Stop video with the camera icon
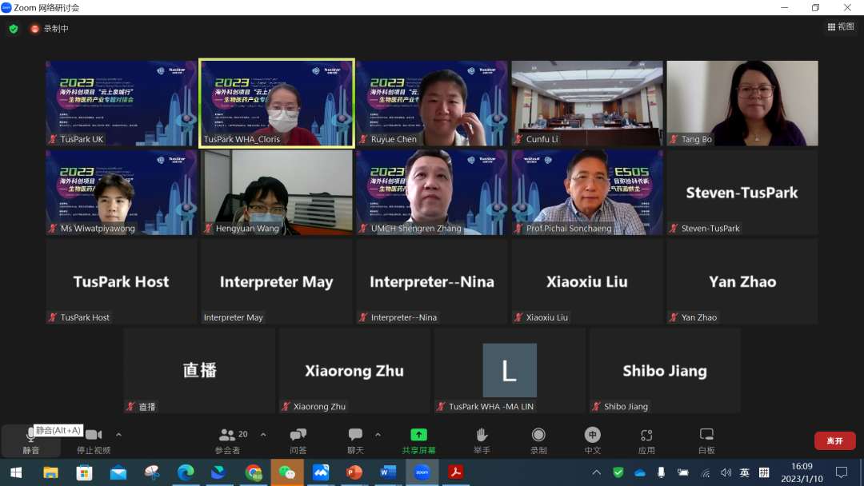 [x=94, y=441]
